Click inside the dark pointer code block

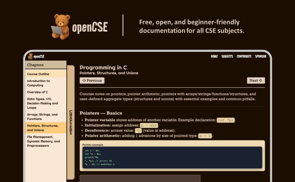click(x=172, y=158)
